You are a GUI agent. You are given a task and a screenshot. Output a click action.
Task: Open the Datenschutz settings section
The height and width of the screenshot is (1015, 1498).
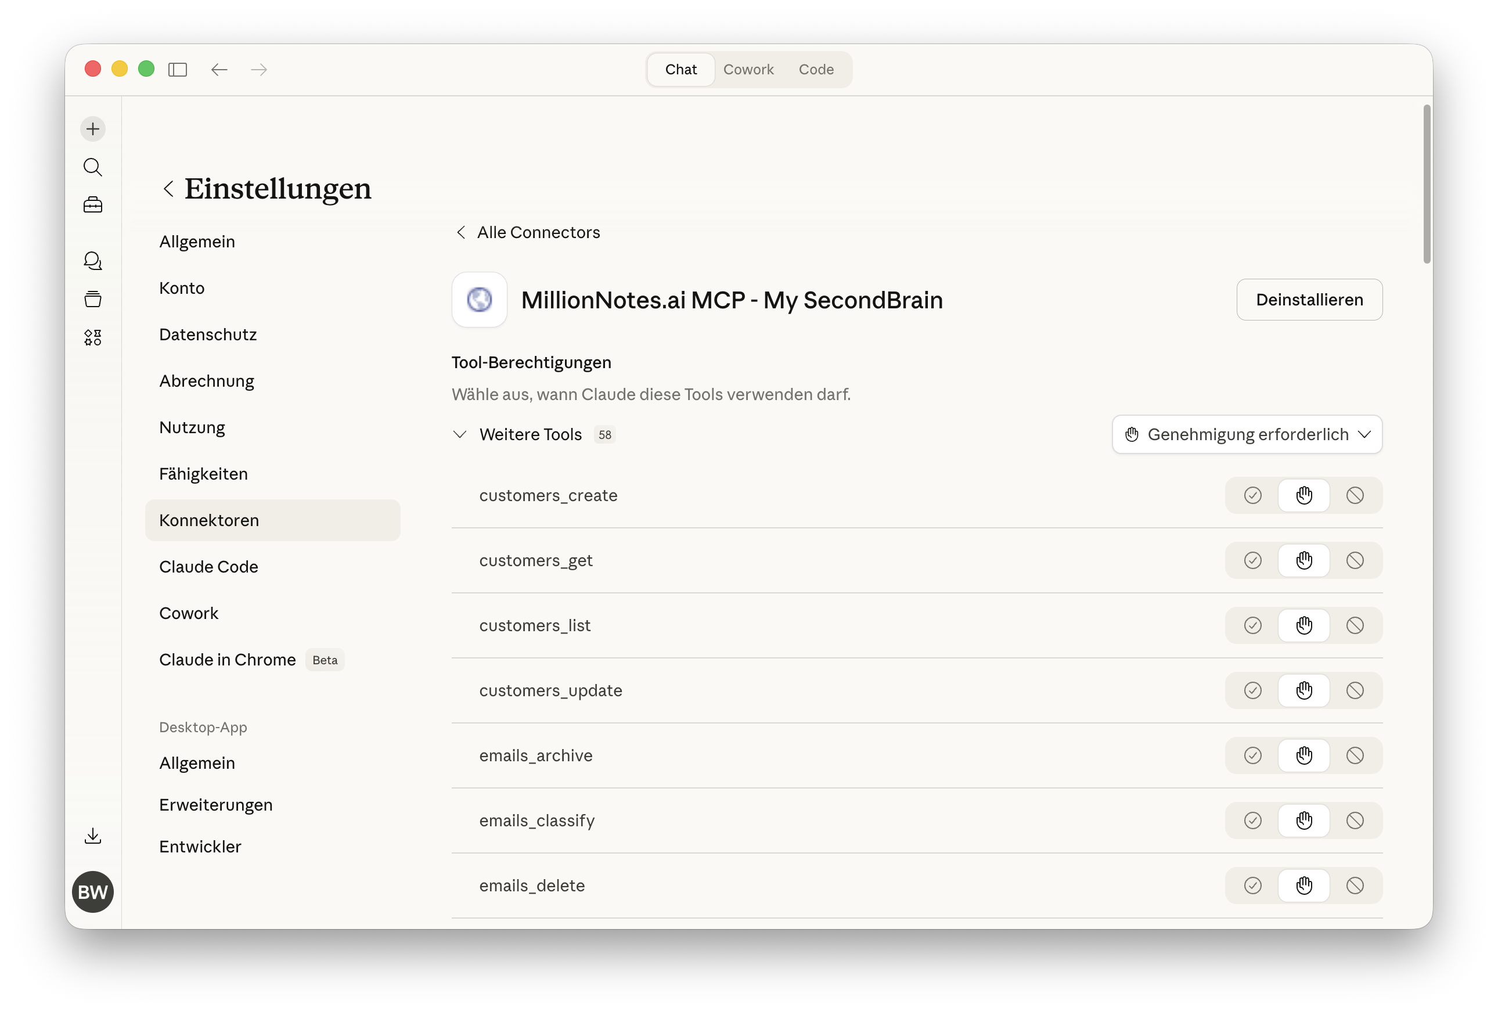[207, 334]
